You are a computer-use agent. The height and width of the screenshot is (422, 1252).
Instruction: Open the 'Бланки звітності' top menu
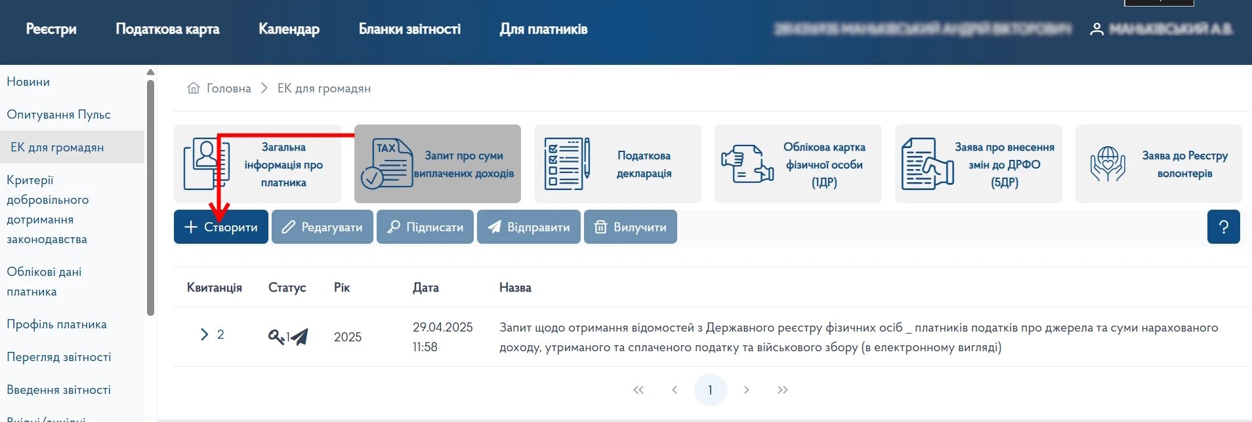(x=409, y=29)
